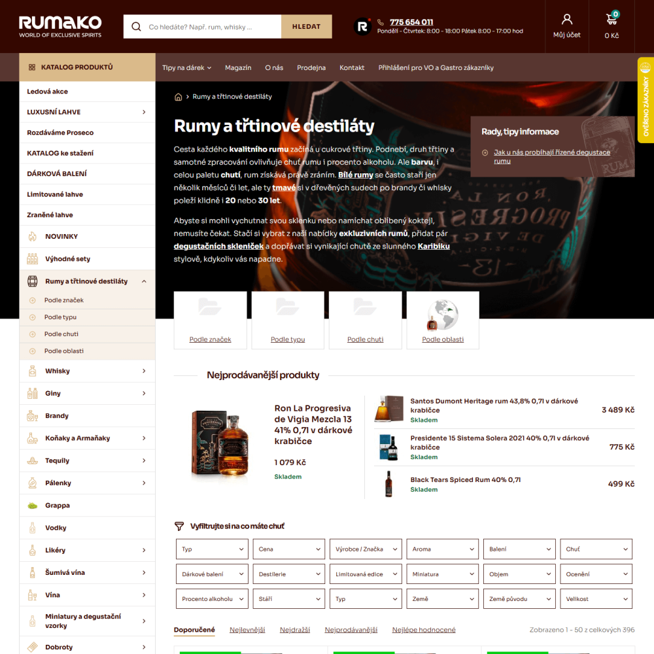
Task: Open Jak u nás probíhají řízené degustace link
Action: point(552,156)
